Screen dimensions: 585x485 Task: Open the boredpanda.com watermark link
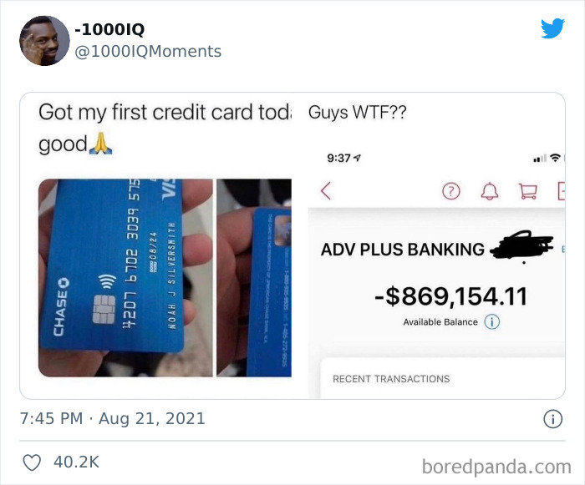[496, 467]
